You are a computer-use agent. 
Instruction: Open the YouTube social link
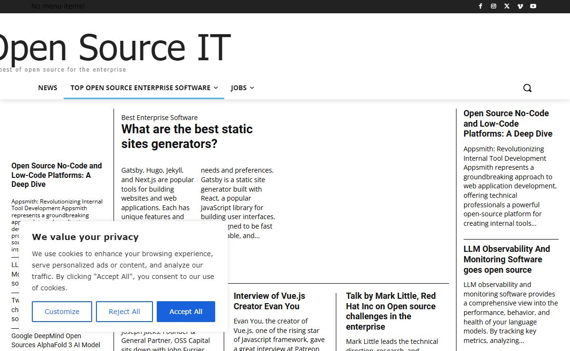click(x=533, y=6)
